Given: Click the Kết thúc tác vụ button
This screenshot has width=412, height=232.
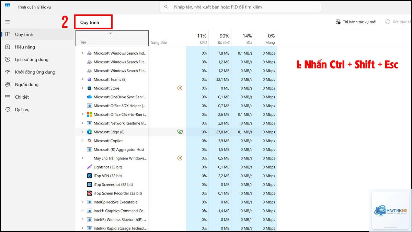Looking at the screenshot, I should click(x=398, y=22).
